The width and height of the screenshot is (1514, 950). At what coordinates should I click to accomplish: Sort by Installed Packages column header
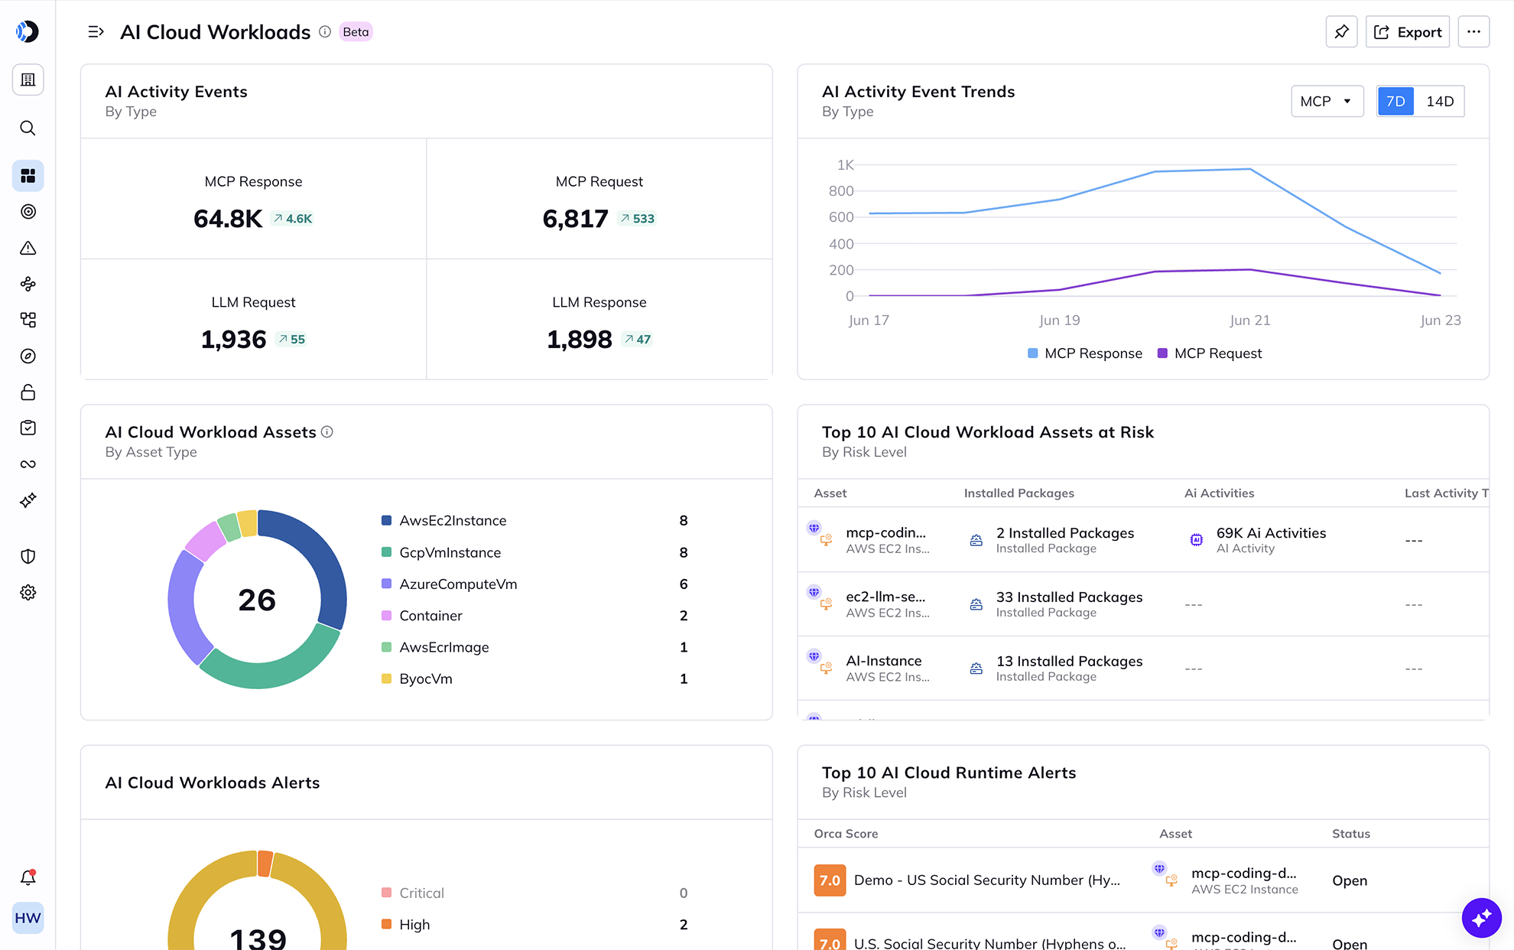(x=1019, y=493)
